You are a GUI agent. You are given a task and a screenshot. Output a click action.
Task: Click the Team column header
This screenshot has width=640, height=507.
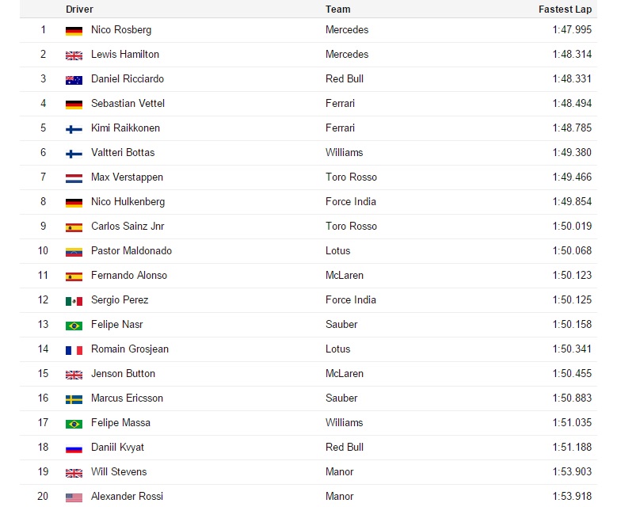(x=337, y=10)
